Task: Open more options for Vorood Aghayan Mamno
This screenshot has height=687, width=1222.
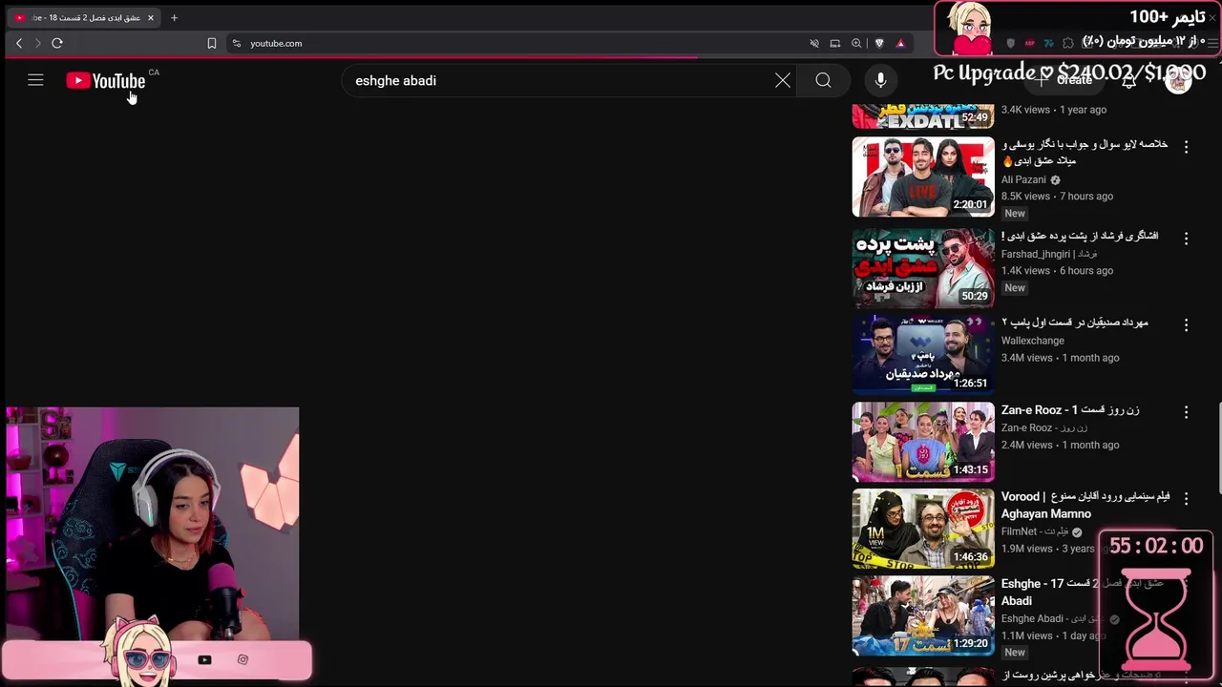Action: (x=1186, y=498)
